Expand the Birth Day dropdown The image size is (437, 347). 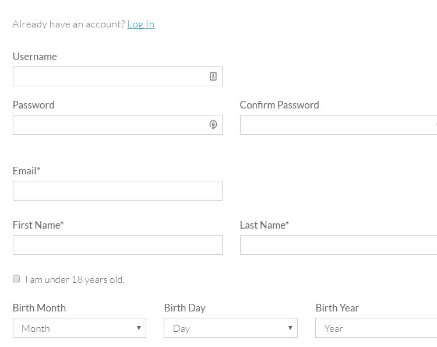(231, 328)
